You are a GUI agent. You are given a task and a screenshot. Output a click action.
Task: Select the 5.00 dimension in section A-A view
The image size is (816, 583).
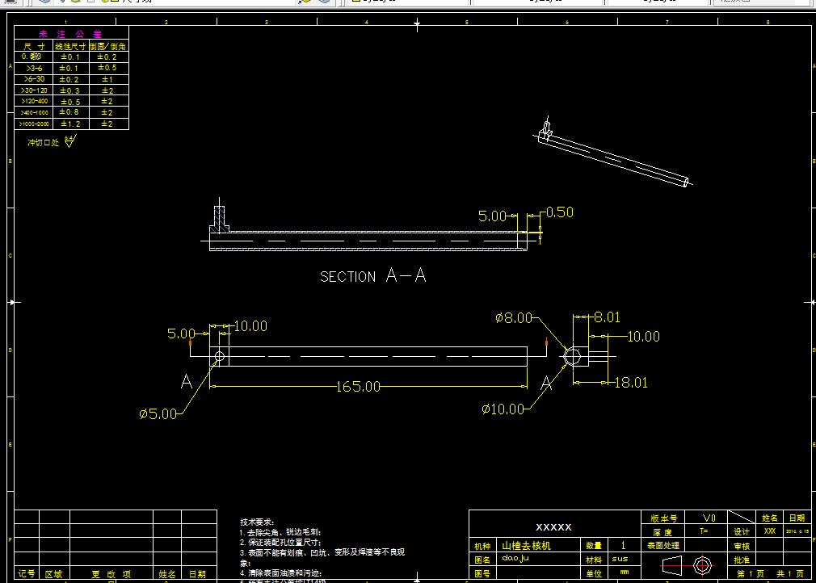point(492,216)
